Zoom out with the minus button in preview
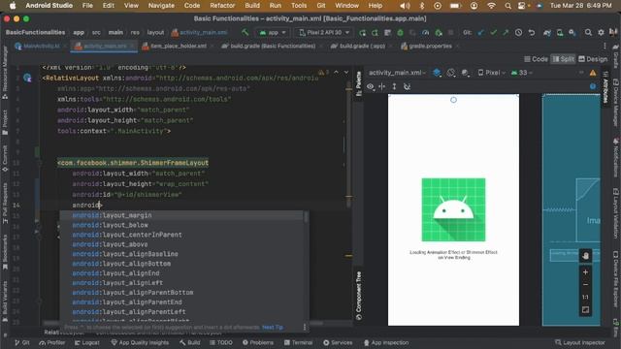The width and height of the screenshot is (621, 349). tap(585, 284)
